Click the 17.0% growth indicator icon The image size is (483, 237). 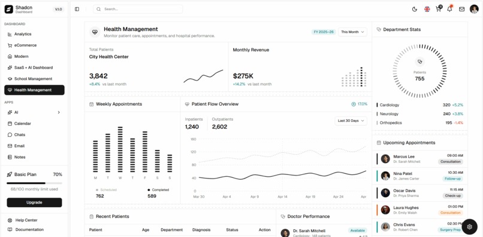[x=354, y=104]
